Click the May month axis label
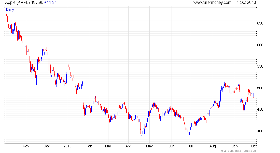This screenshot has height=153, width=280. pos(149,146)
